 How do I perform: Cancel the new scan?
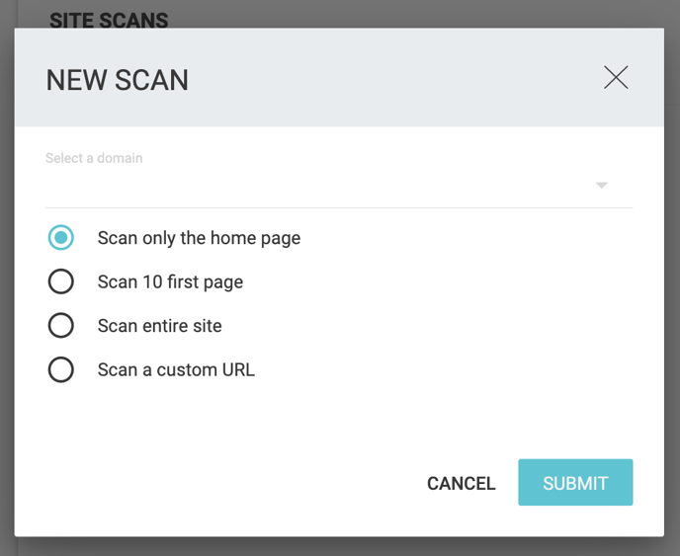coord(461,483)
